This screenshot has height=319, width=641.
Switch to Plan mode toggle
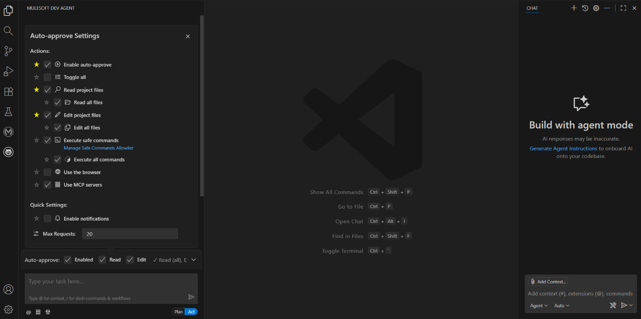pos(178,312)
